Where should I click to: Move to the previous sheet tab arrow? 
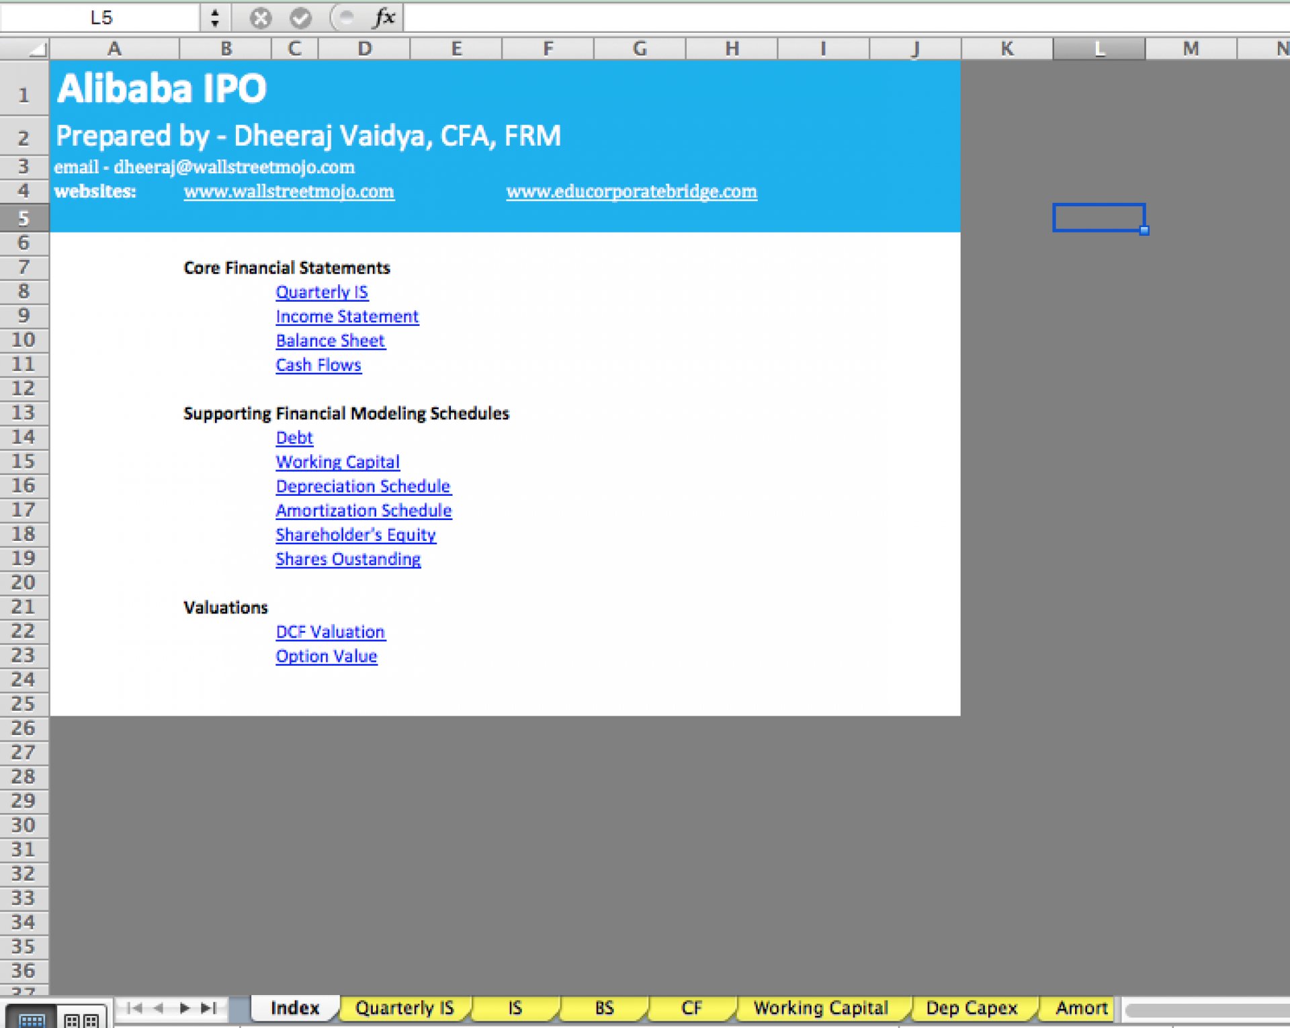pyautogui.click(x=159, y=1008)
